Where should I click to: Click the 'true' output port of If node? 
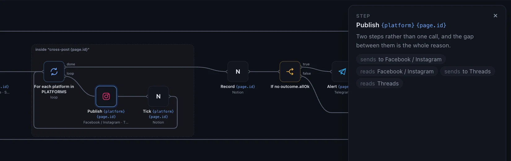[301, 67]
